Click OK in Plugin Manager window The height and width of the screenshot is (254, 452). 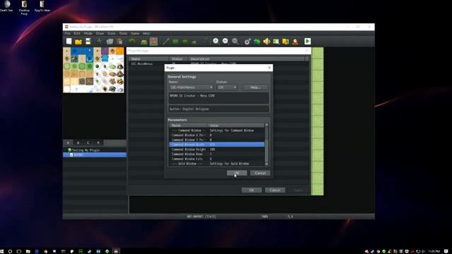pyautogui.click(x=251, y=190)
